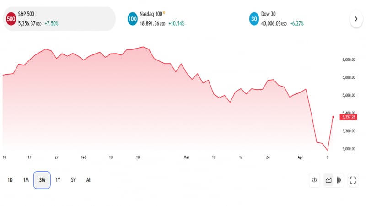Screen dimensions: 366x206
Task: Open the embed code widget icon
Action: coord(314,180)
